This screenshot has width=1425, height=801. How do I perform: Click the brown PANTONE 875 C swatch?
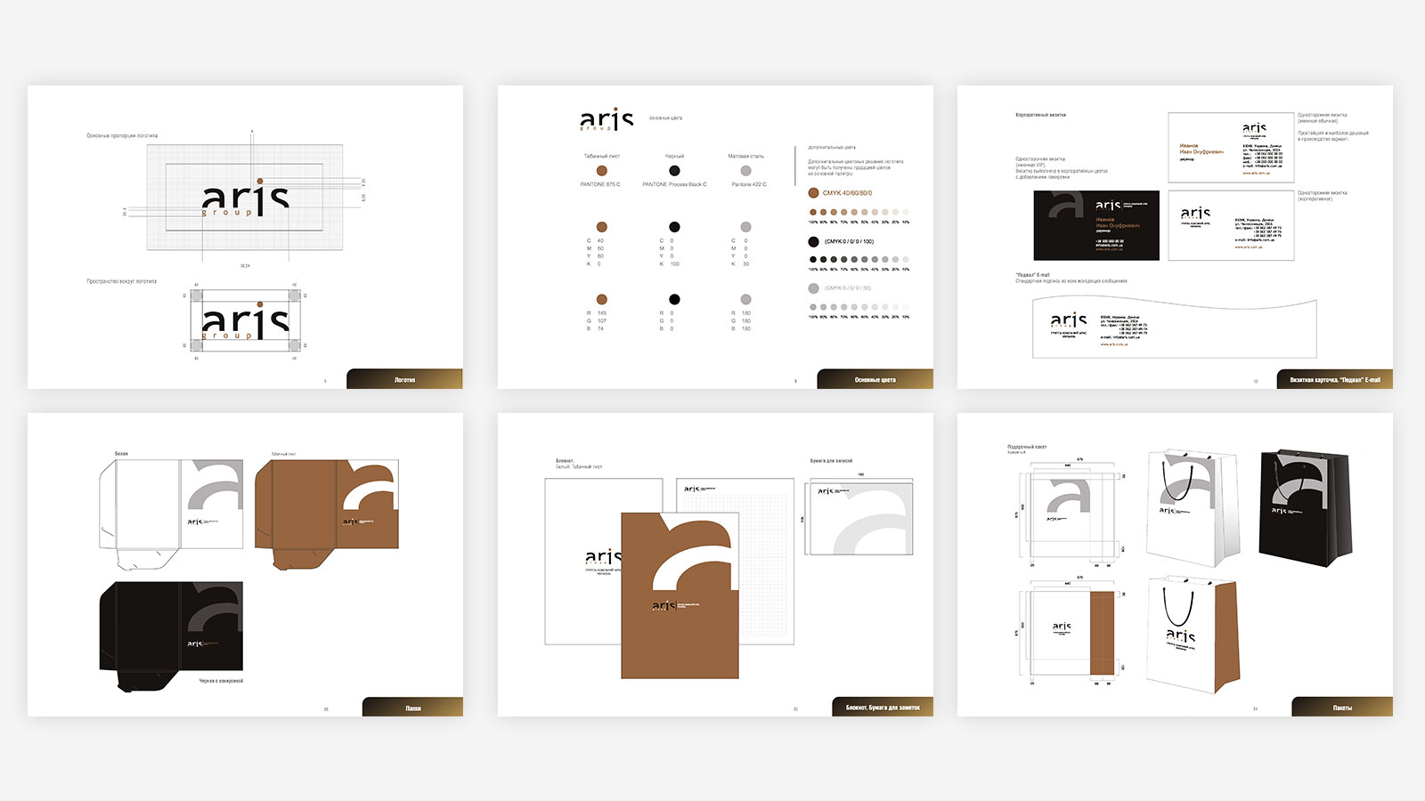(x=602, y=171)
